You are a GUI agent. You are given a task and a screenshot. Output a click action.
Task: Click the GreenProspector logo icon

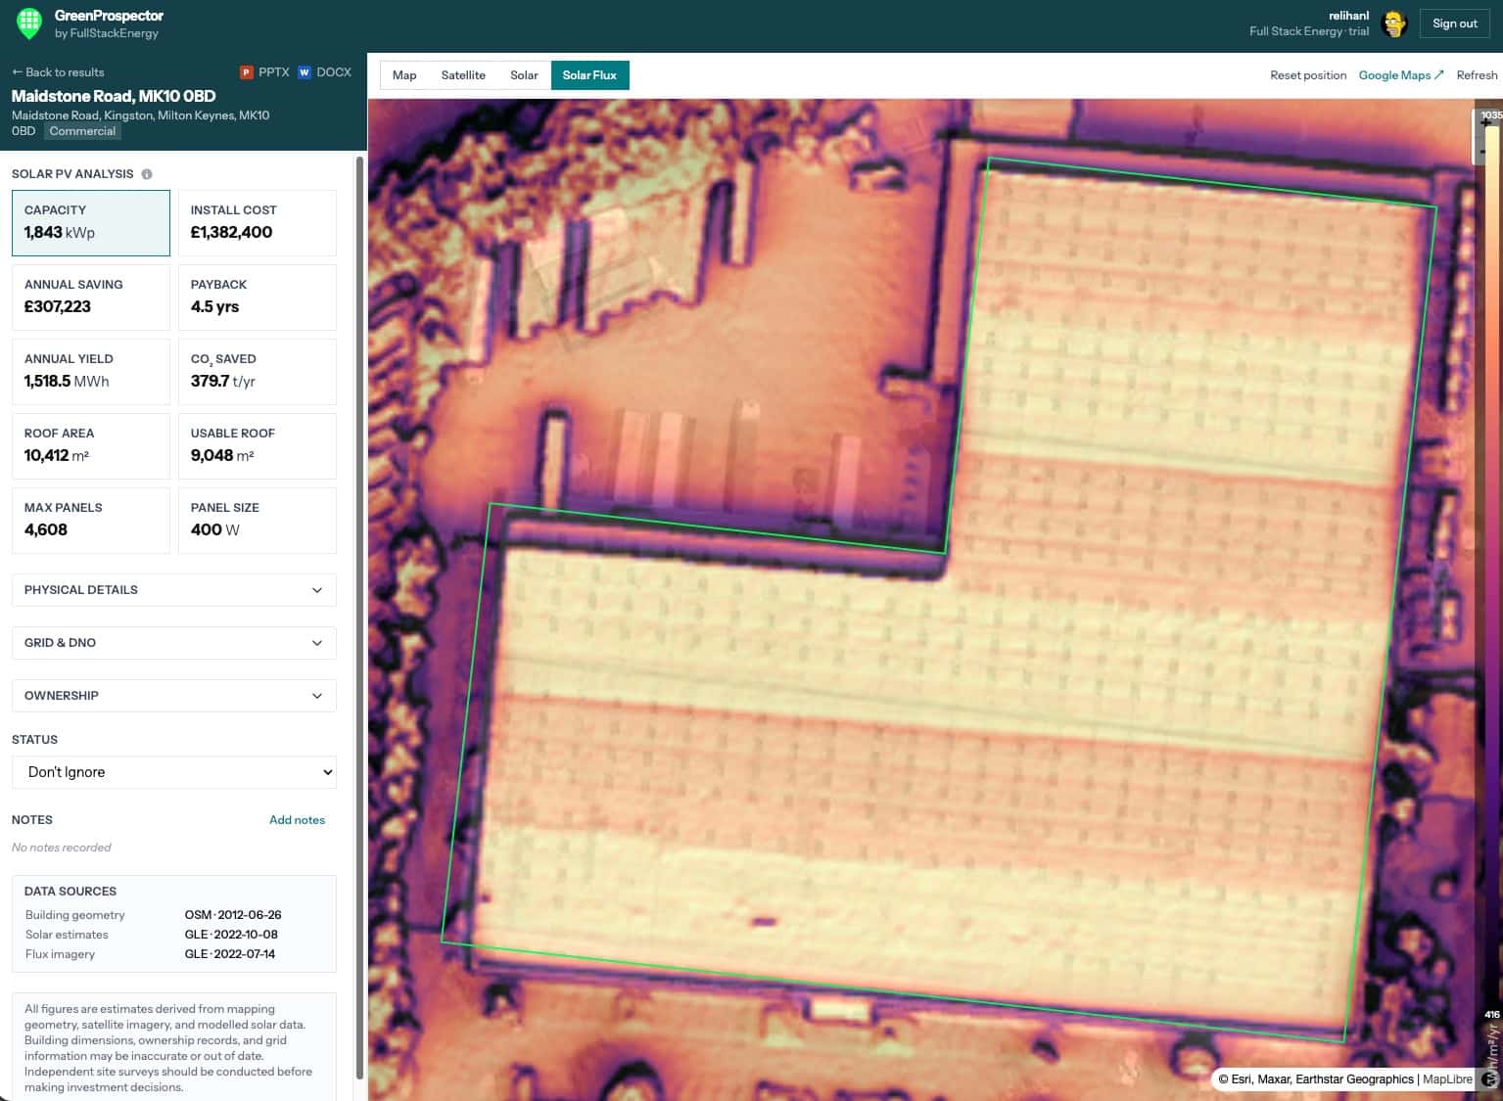[29, 23]
